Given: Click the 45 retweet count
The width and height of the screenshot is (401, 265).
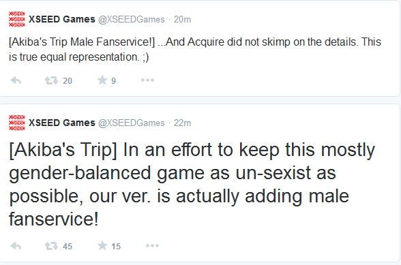Looking at the screenshot, I should [68, 247].
